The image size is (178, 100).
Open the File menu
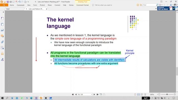(4, 5)
